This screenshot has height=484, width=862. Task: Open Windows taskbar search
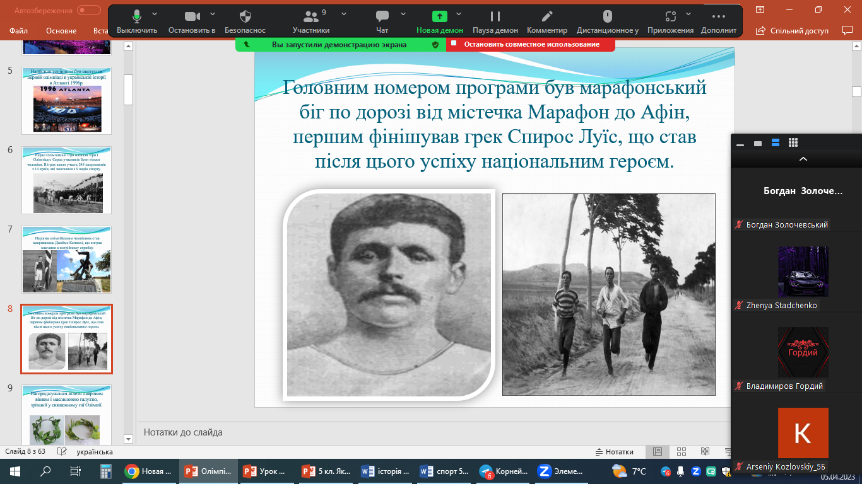tap(45, 471)
